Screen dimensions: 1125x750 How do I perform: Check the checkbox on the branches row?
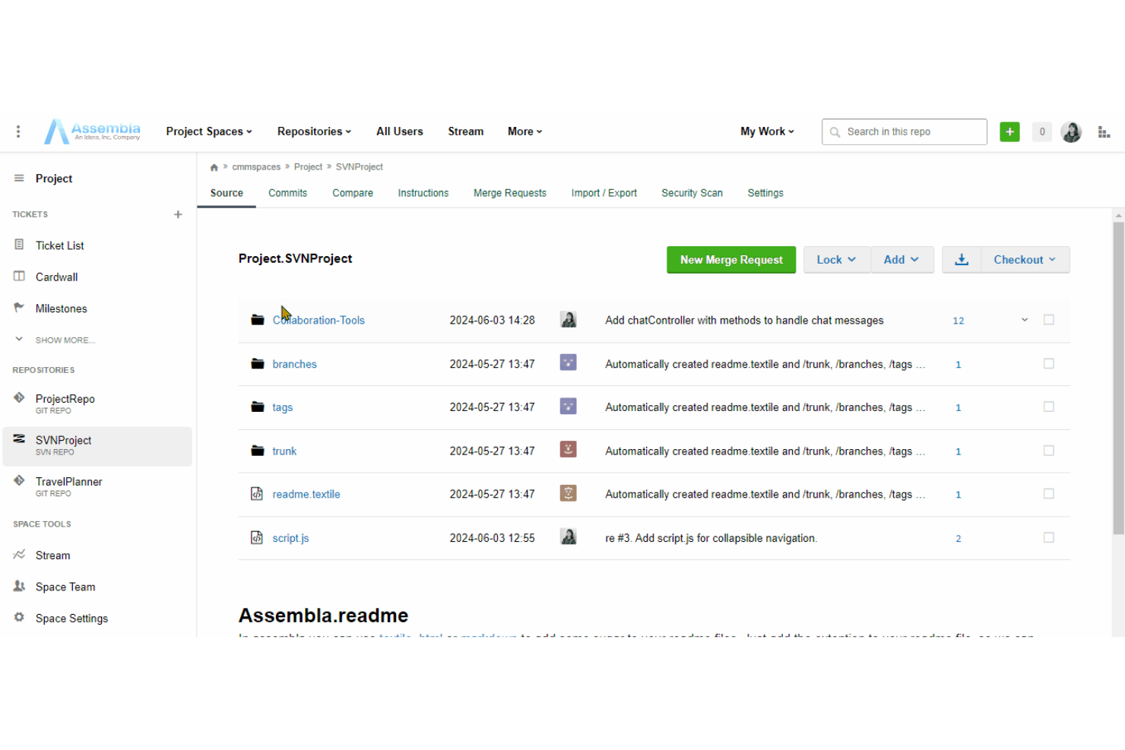click(1049, 363)
